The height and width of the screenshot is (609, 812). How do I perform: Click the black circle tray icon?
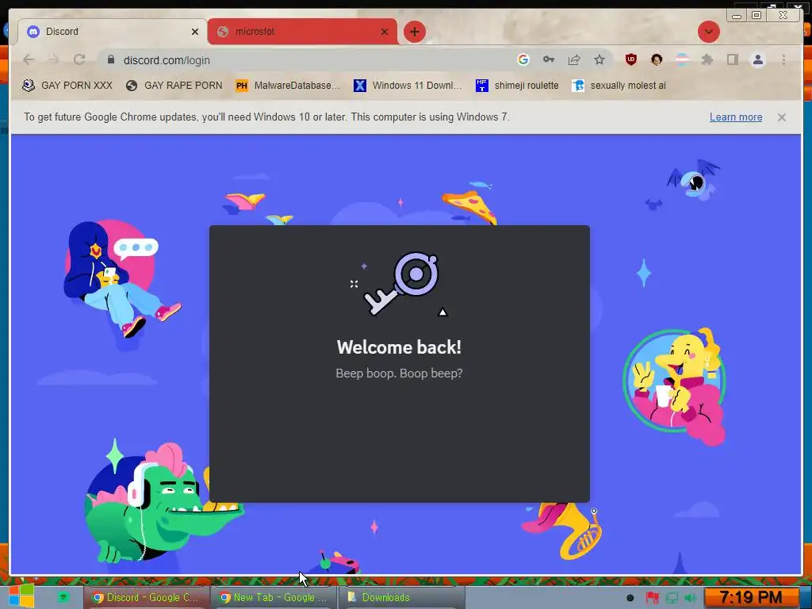pos(630,598)
